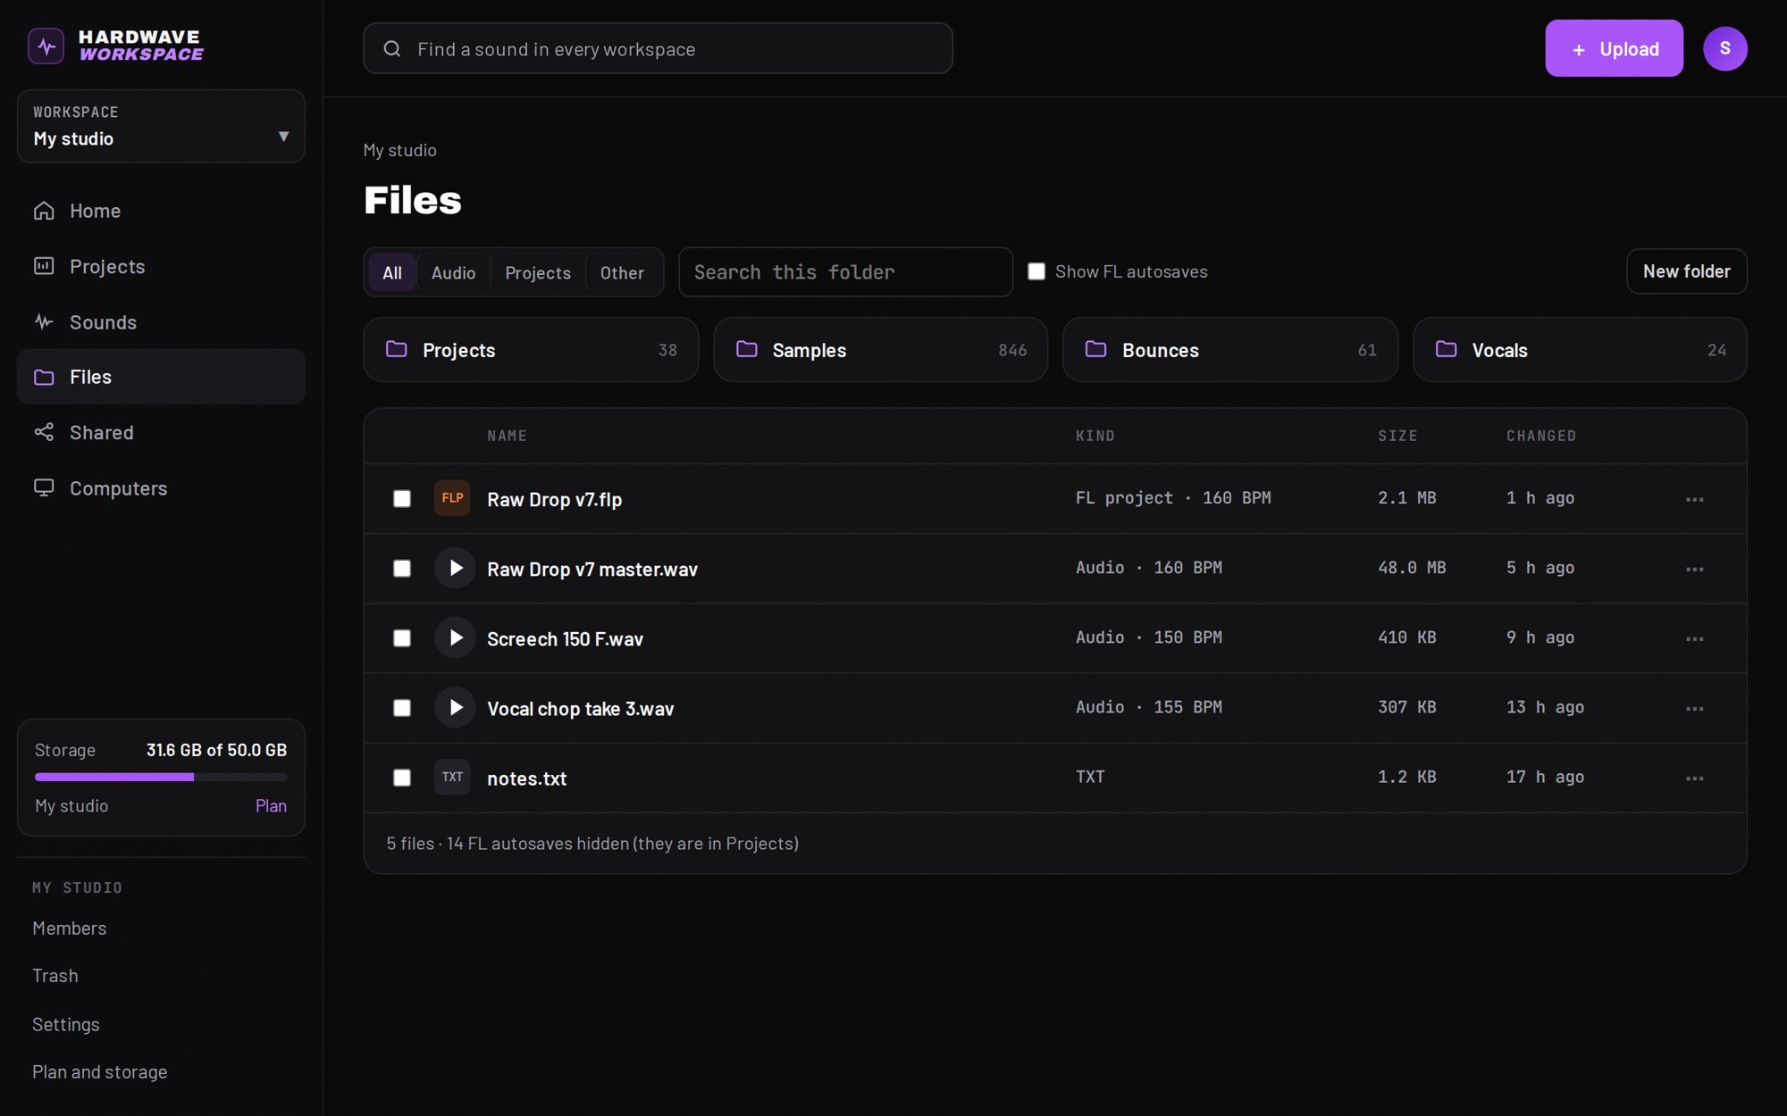Expand the Workspace My studio dropdown
The width and height of the screenshot is (1787, 1116).
click(161, 126)
